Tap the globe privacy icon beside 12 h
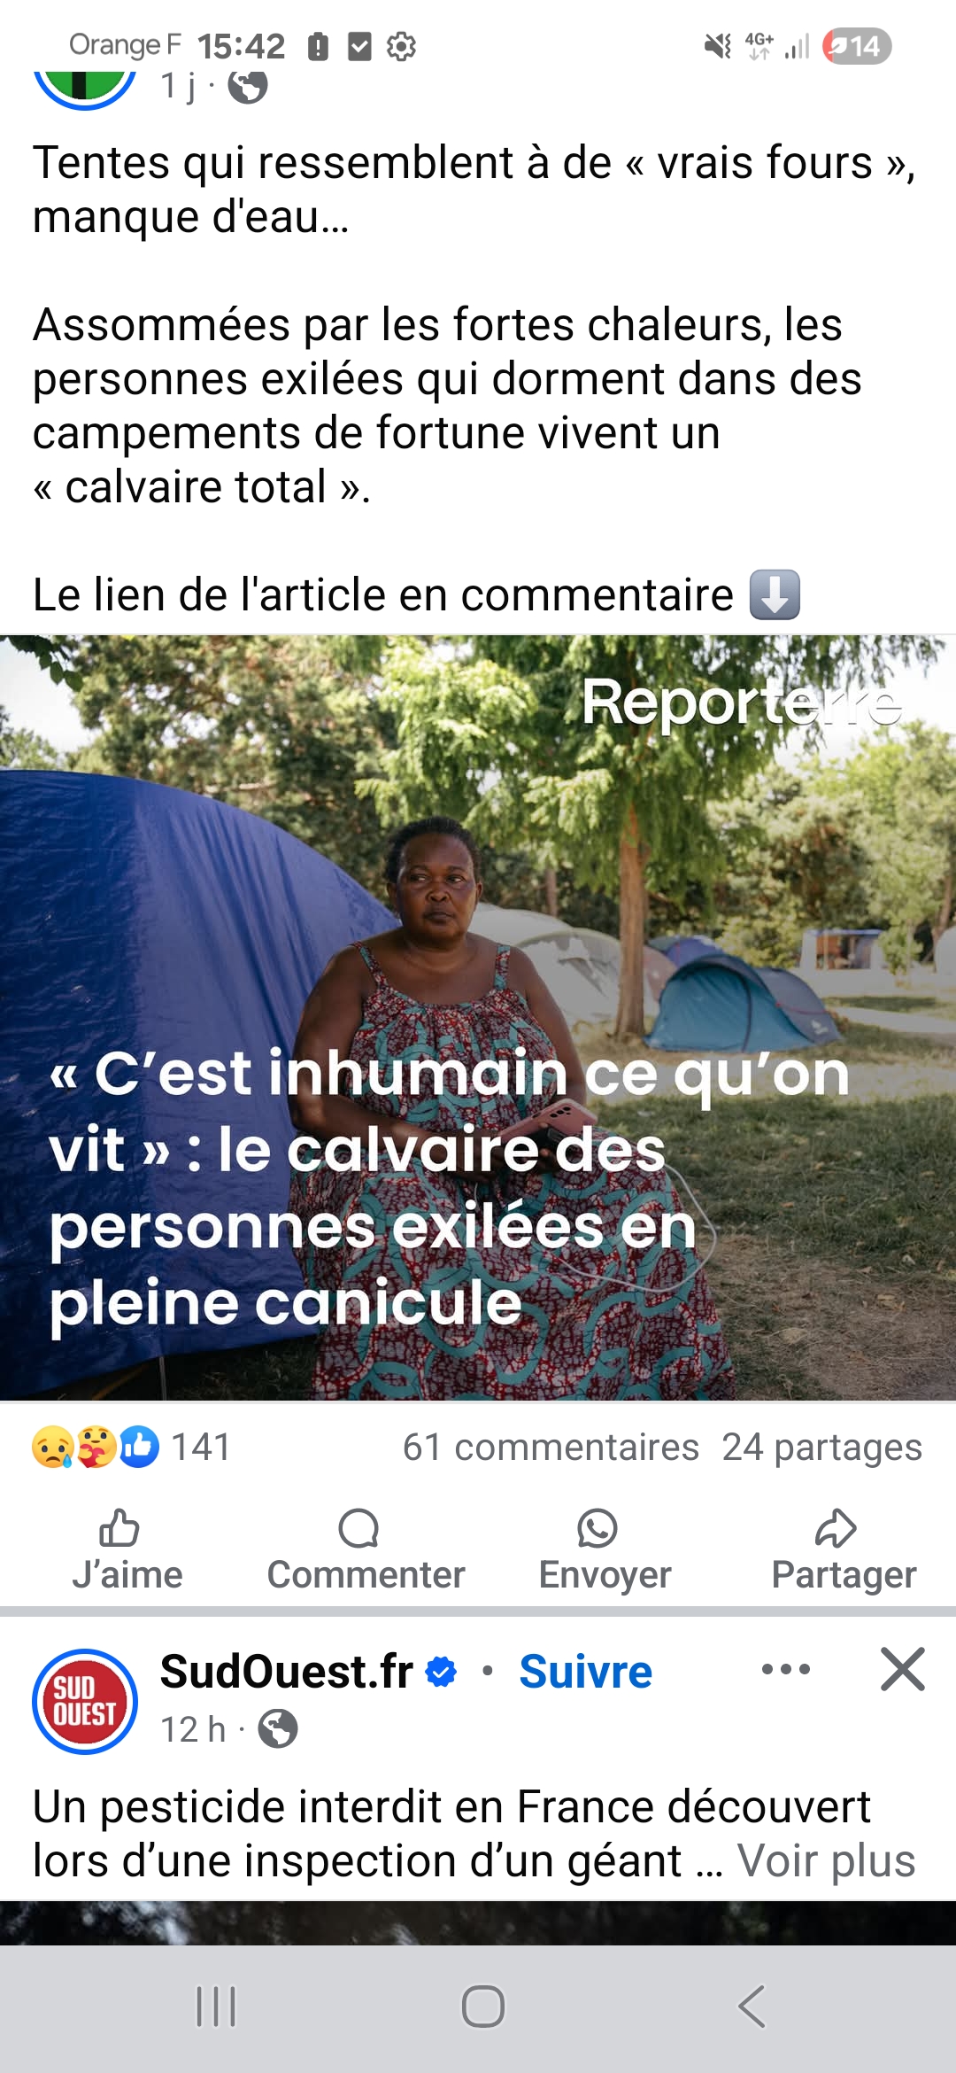The height and width of the screenshot is (2073, 956). point(278,1728)
